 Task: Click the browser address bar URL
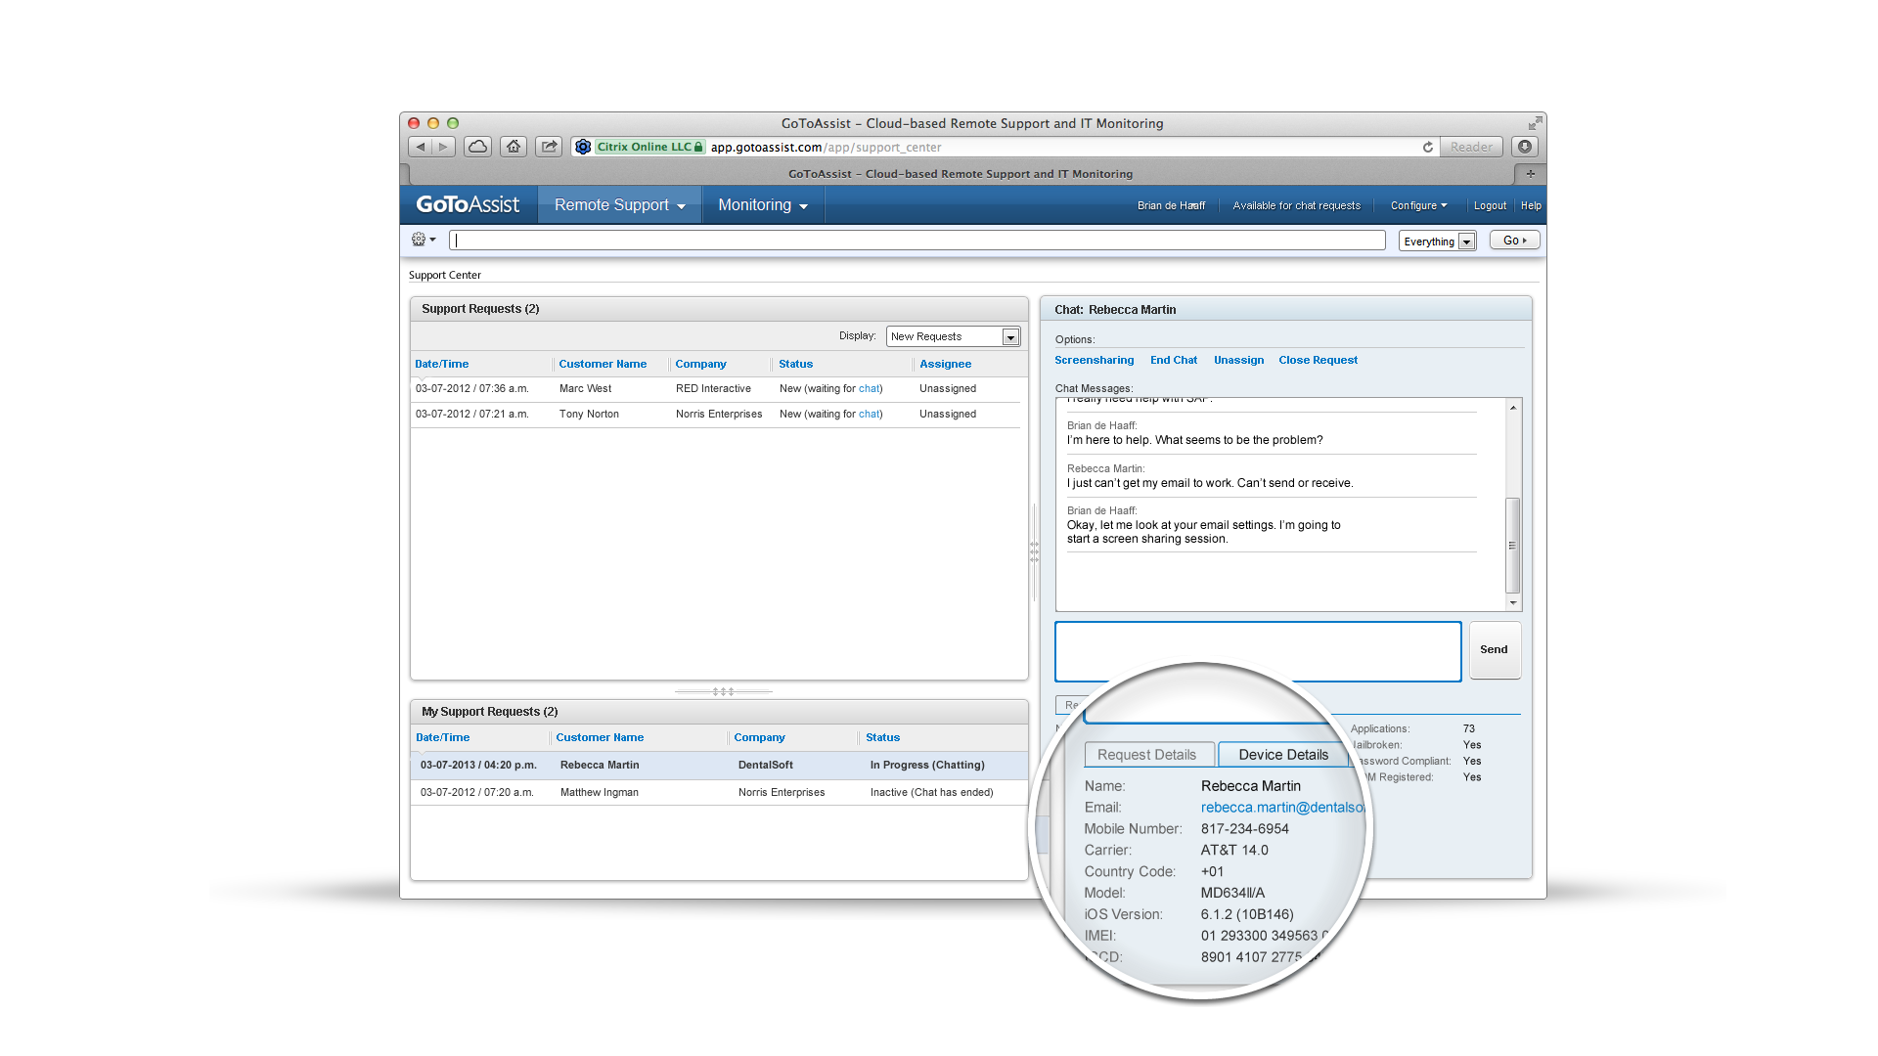click(826, 148)
